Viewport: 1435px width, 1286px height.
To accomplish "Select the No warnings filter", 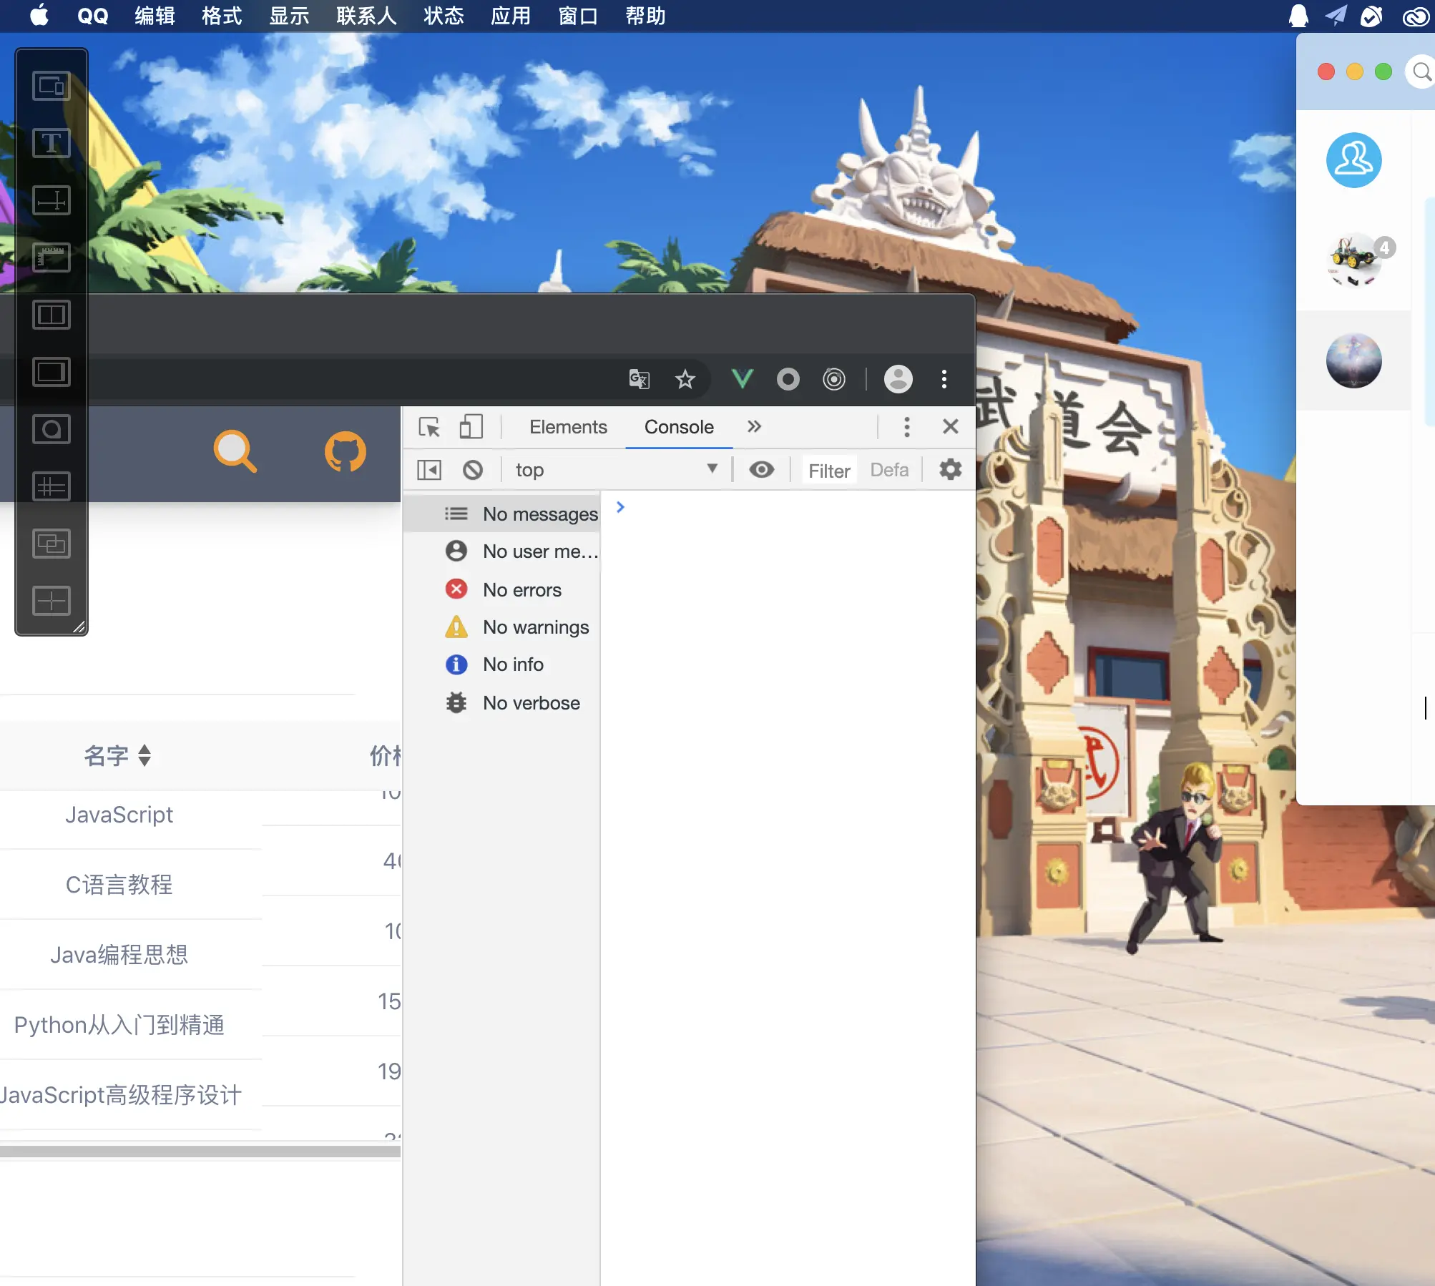I will point(535,627).
